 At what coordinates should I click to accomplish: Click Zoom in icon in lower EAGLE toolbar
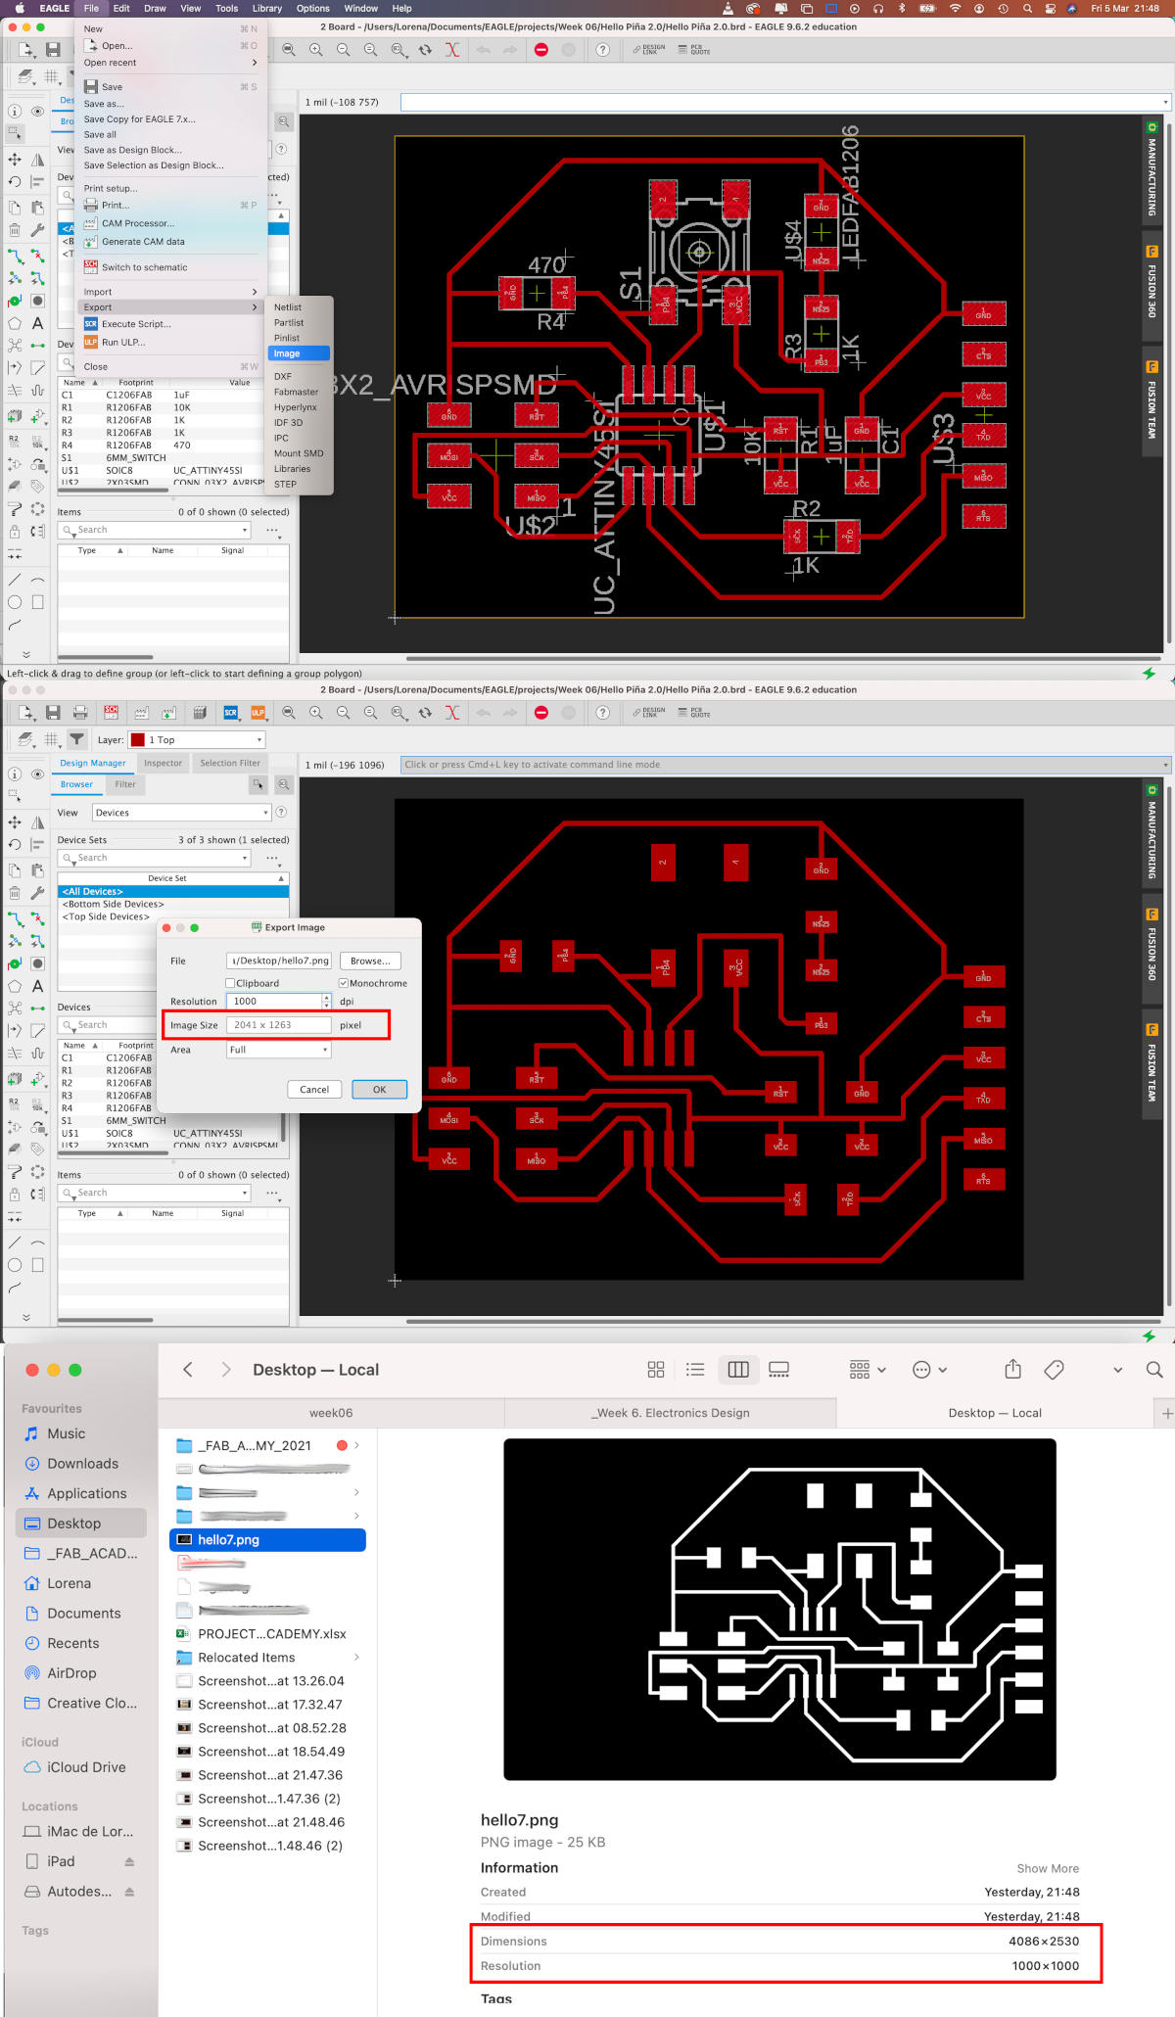(315, 713)
